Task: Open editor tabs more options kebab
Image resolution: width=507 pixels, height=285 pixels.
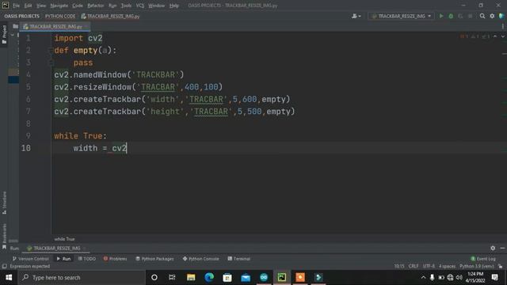Action: point(502,26)
